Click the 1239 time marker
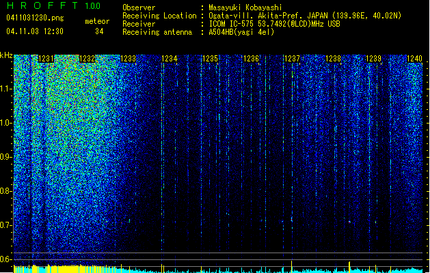 pos(373,59)
